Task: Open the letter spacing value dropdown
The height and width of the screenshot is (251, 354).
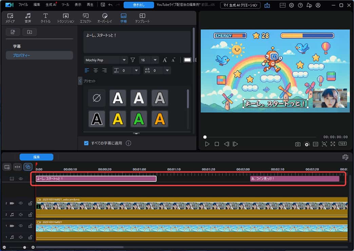Action: [167, 70]
